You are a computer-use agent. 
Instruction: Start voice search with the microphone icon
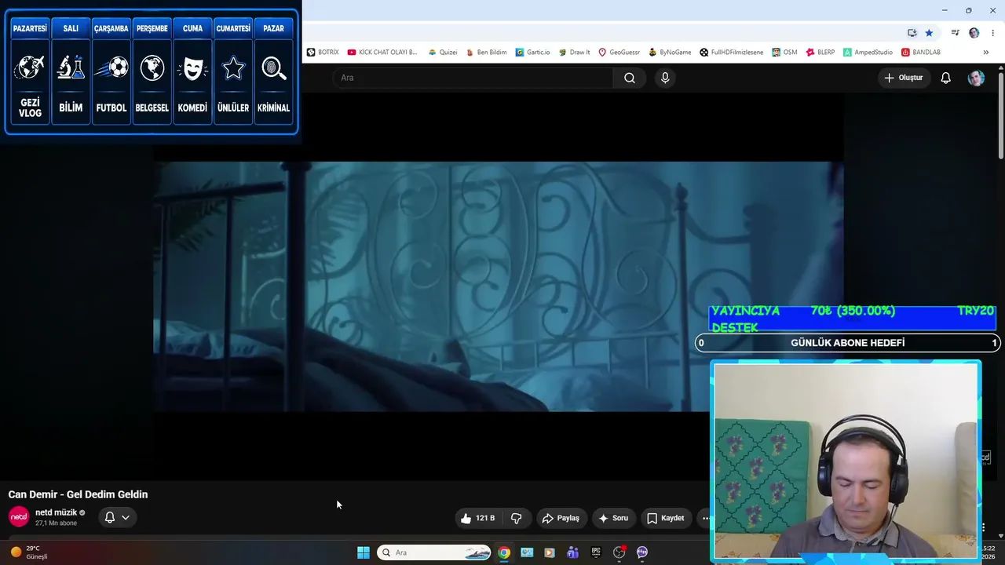(x=665, y=78)
